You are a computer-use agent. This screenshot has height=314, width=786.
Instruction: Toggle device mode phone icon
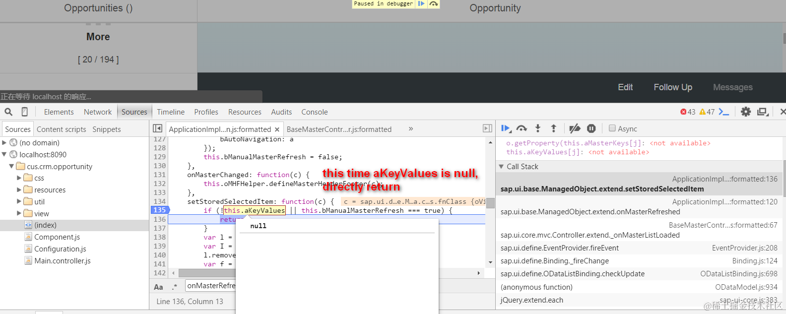pyautogui.click(x=24, y=112)
